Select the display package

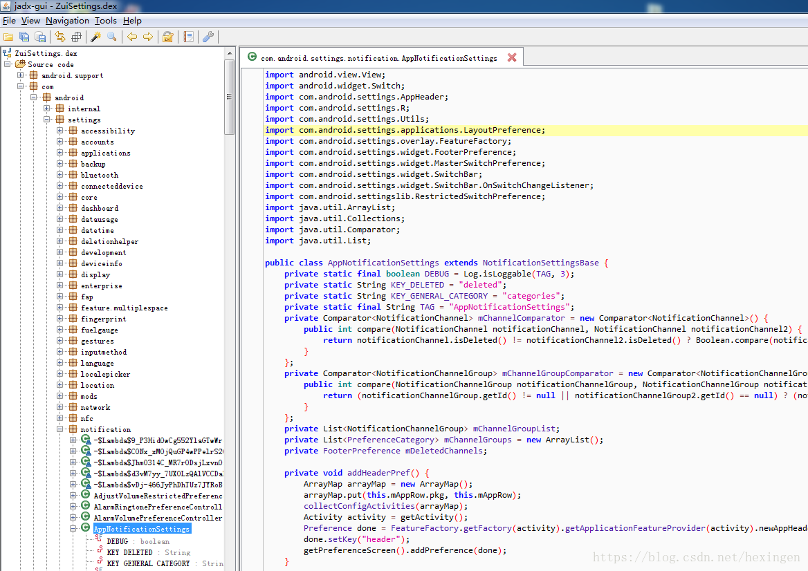point(95,274)
